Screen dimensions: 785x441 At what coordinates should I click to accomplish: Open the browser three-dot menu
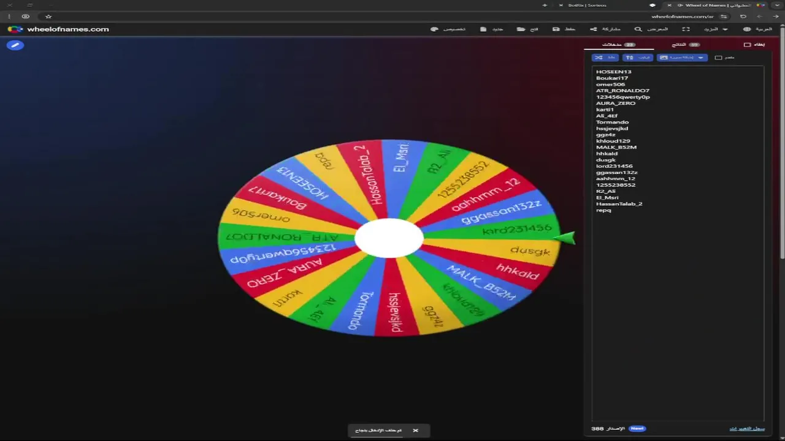point(9,17)
